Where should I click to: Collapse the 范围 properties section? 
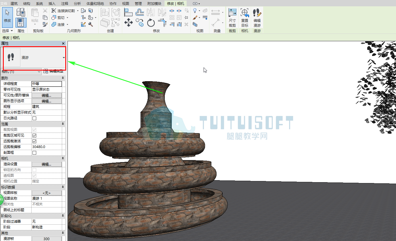tap(63, 124)
